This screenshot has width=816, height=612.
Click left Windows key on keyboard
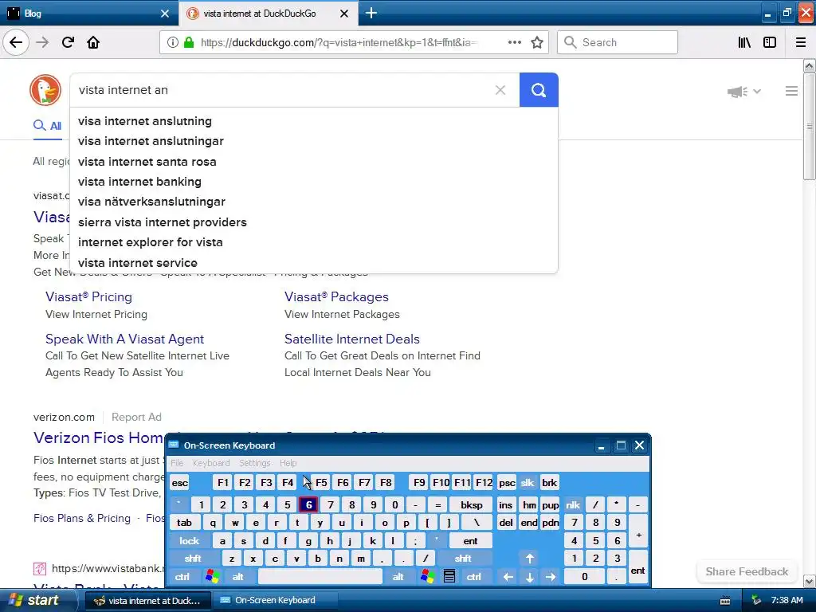(212, 577)
